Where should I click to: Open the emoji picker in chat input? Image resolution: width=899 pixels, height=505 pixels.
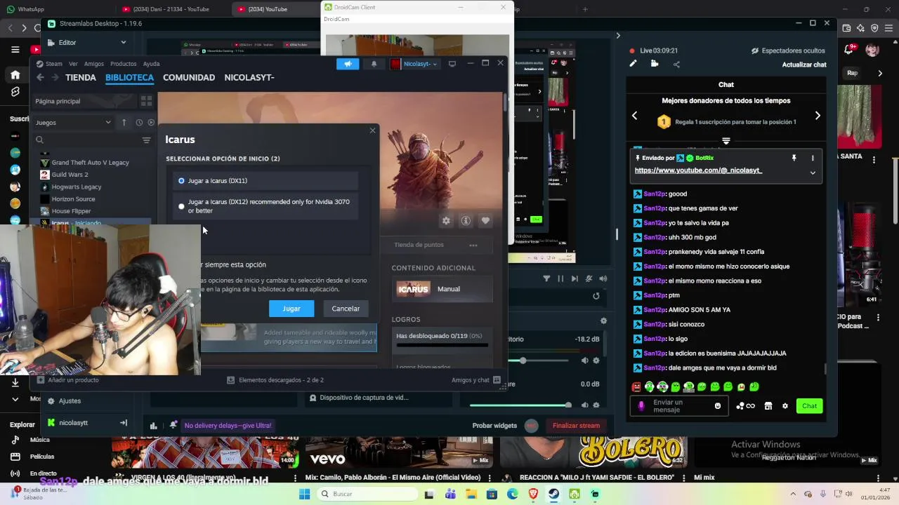(718, 406)
